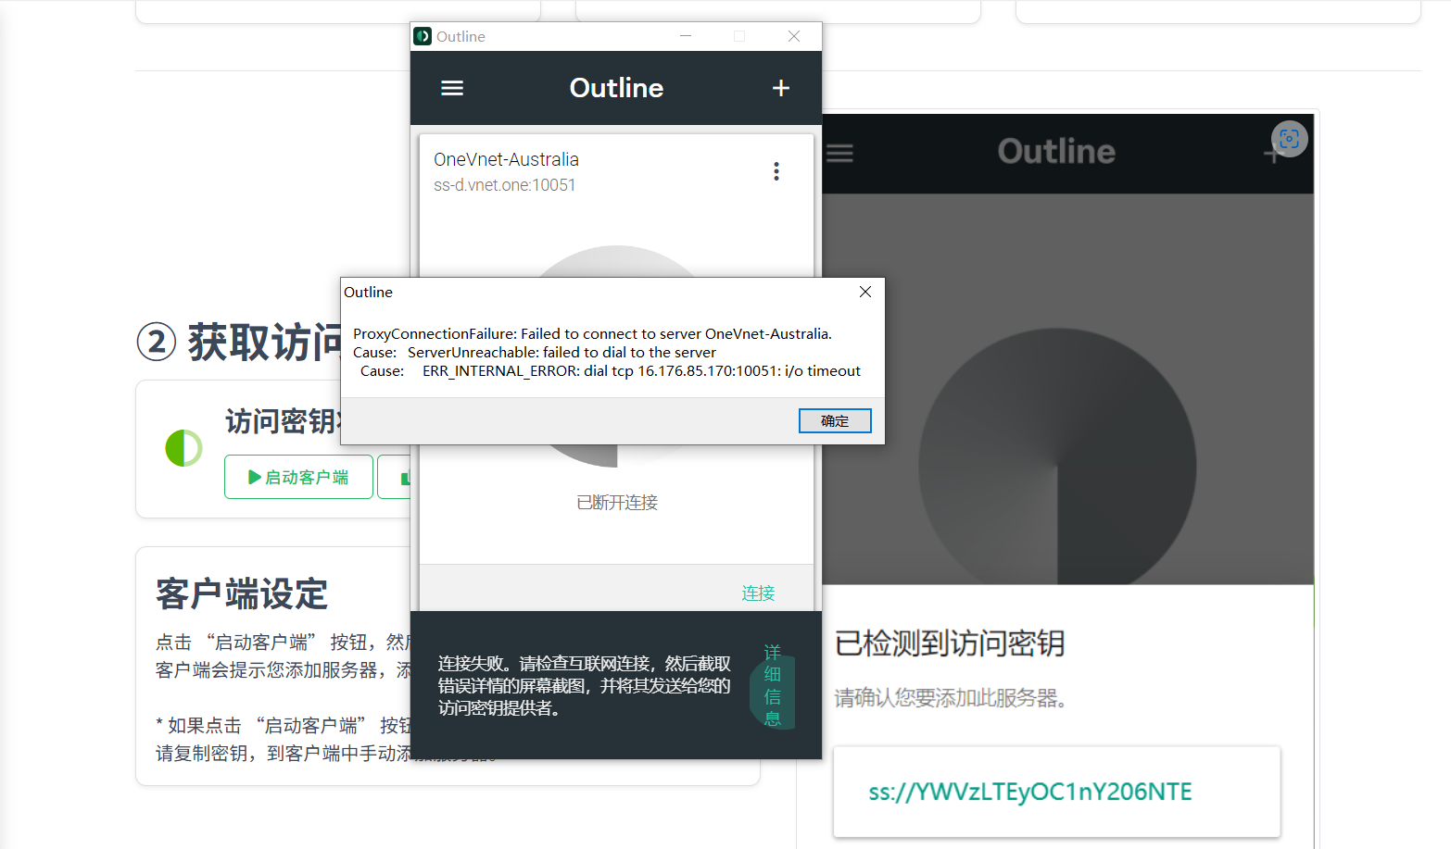This screenshot has width=1451, height=849.
Task: Open OneVnet-Australia server options menu
Action: tap(776, 171)
